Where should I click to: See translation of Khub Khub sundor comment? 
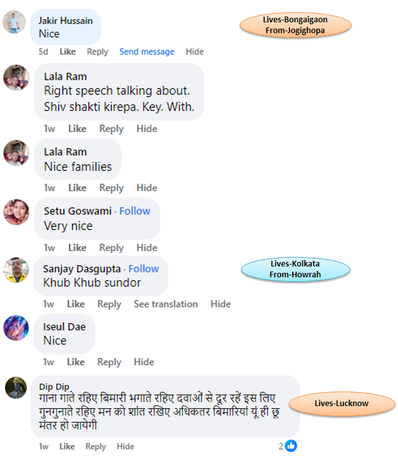pos(166,304)
